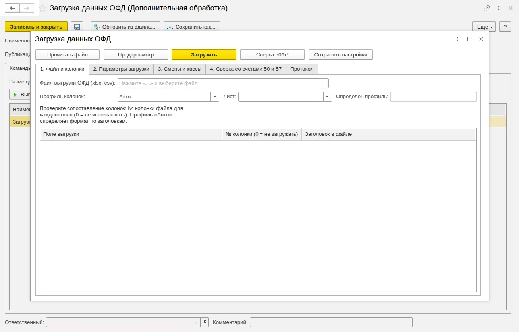Viewport: 519px width, 332px height.
Task: Click Сохранить настройки
Action: click(341, 54)
